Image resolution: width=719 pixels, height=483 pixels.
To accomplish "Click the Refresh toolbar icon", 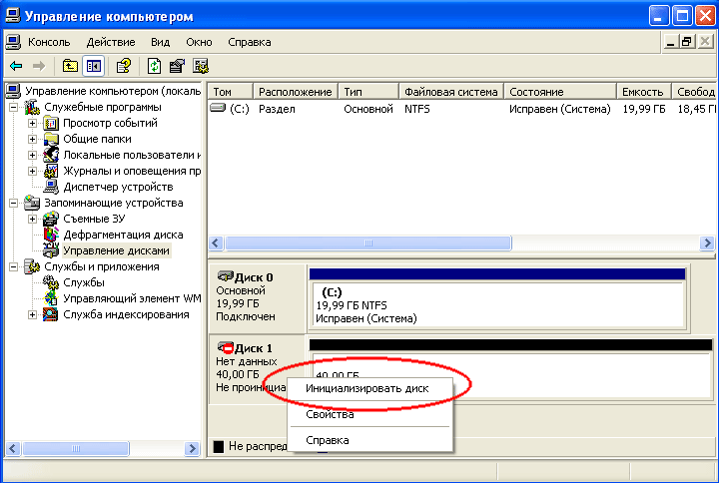I will pos(155,66).
